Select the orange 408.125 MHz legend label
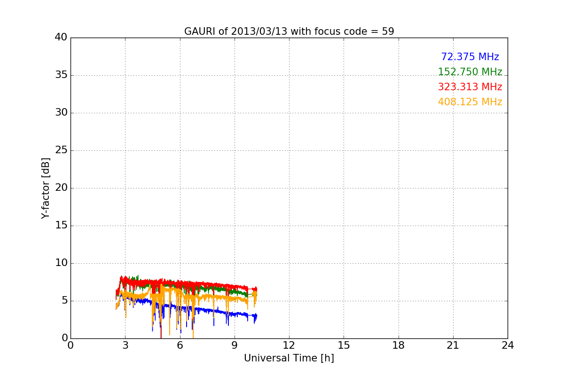The width and height of the screenshot is (564, 376). coord(470,102)
